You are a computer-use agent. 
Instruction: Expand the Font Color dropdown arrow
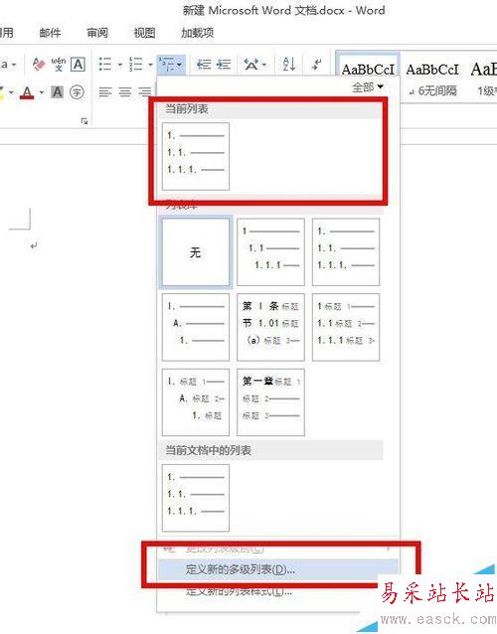[41, 93]
